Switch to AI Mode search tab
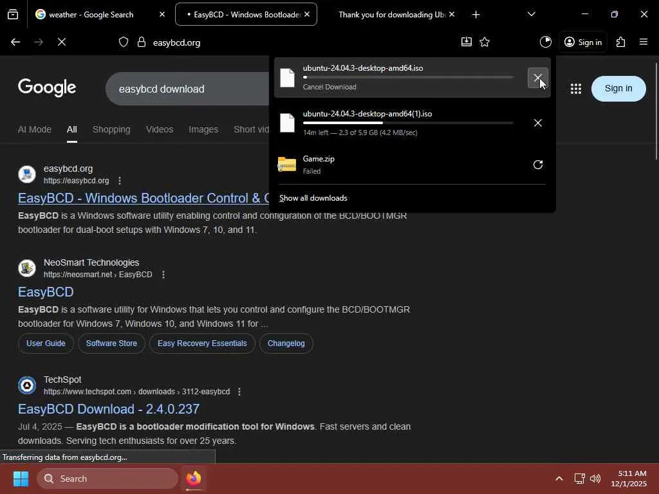Screen dimensions: 659x494 click(35, 129)
